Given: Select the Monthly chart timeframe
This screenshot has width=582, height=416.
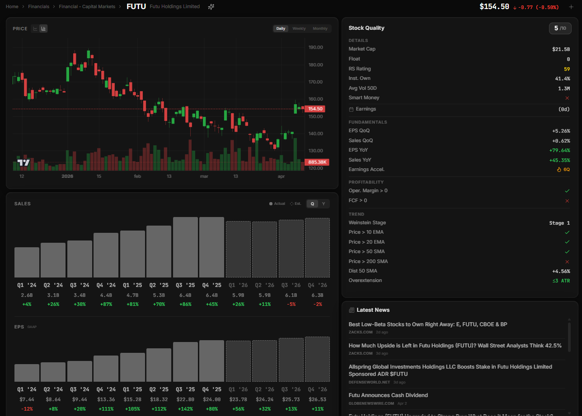Looking at the screenshot, I should point(320,28).
